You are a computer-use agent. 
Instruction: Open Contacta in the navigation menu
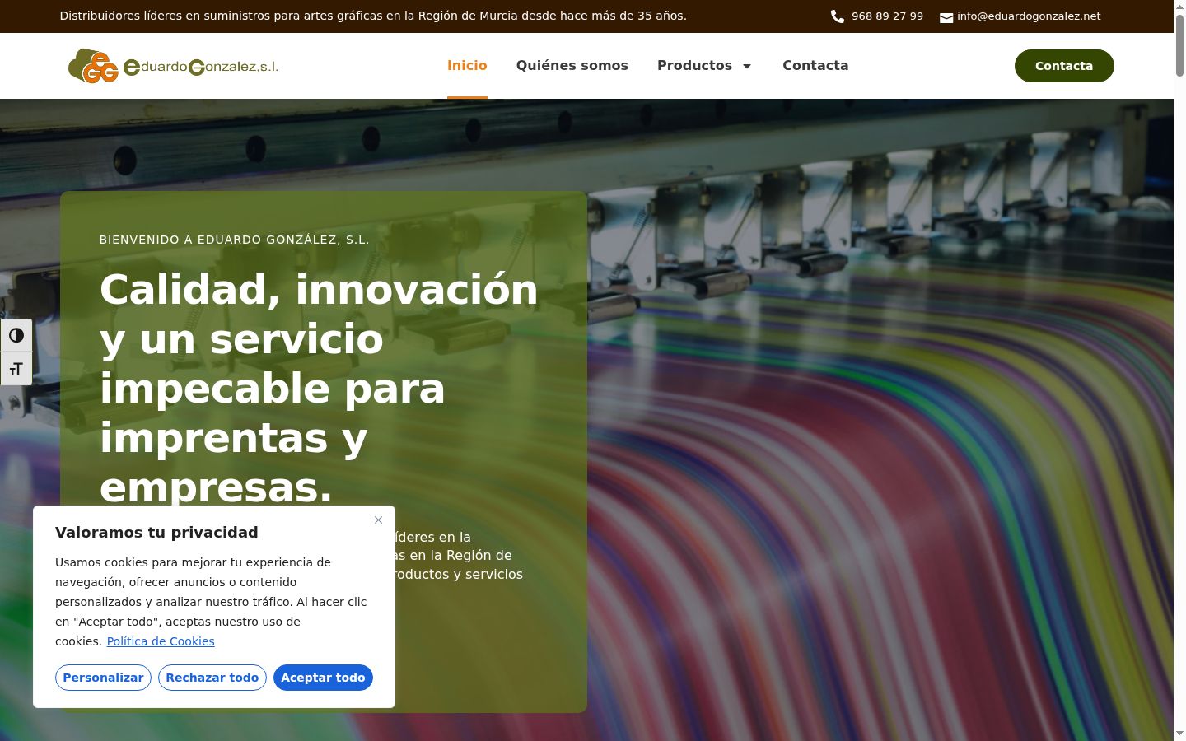pos(815,66)
